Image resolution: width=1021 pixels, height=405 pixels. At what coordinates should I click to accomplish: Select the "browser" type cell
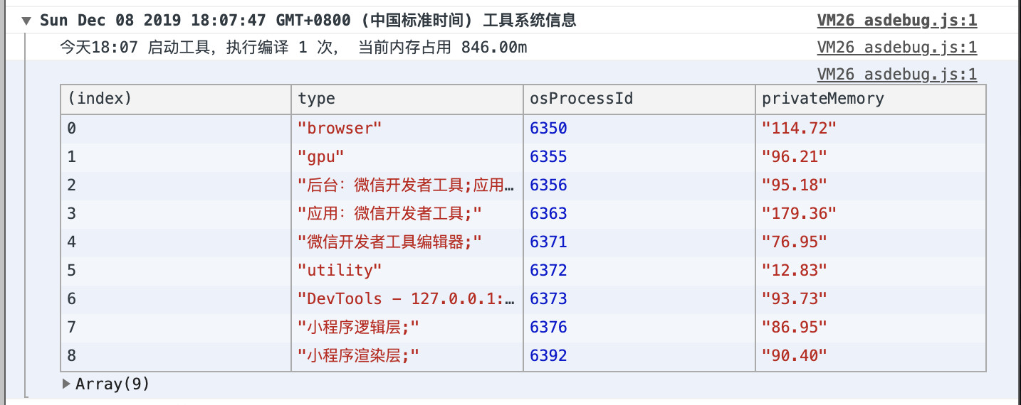(x=407, y=129)
